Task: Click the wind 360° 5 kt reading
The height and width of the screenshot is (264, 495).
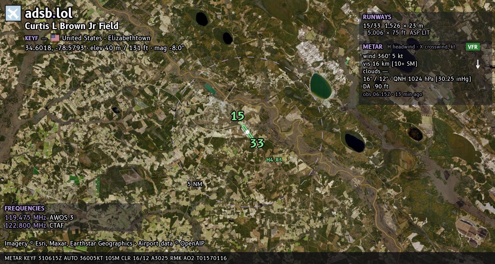Action: tap(383, 56)
